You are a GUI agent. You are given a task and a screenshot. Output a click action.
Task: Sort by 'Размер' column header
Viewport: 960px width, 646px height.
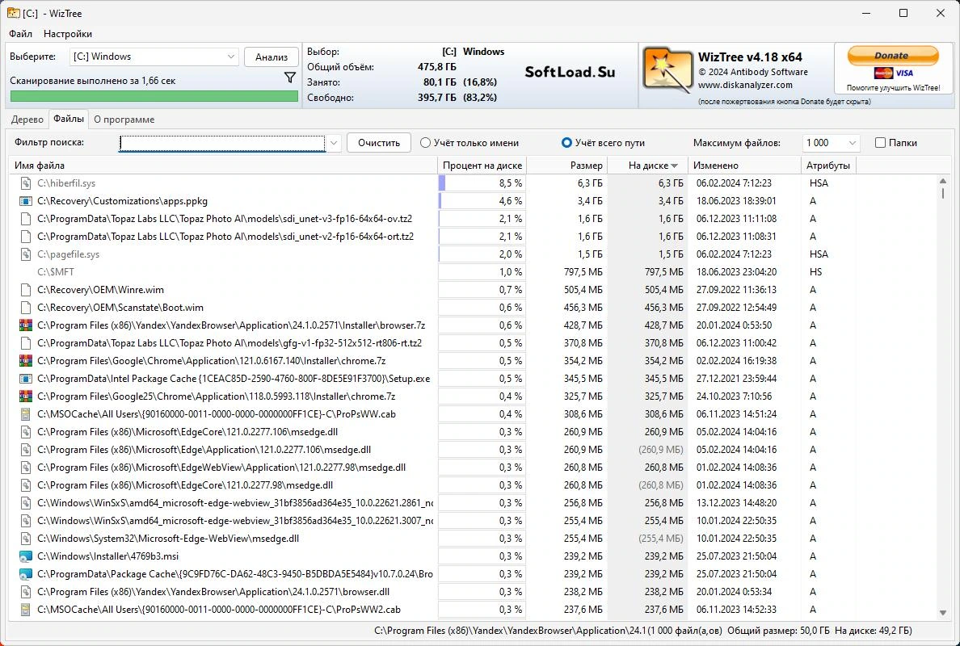[x=567, y=166]
